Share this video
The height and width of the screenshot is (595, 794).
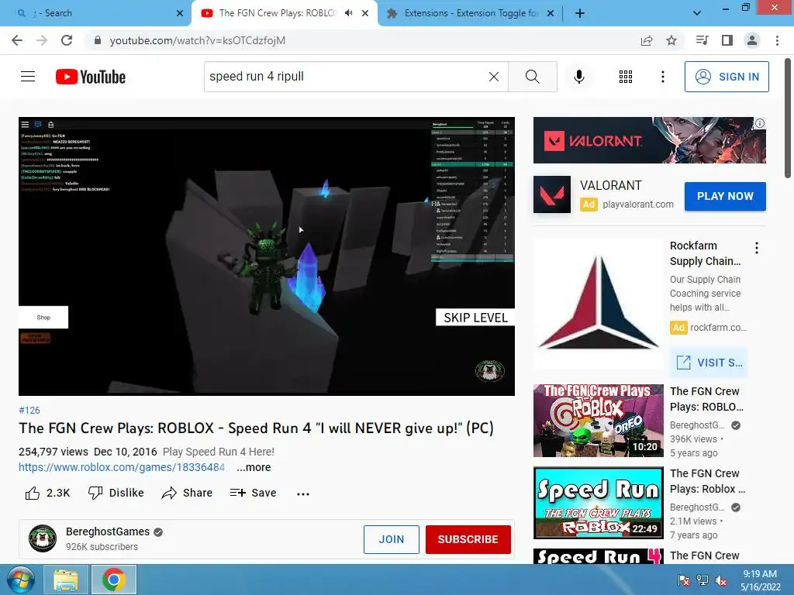click(x=187, y=493)
